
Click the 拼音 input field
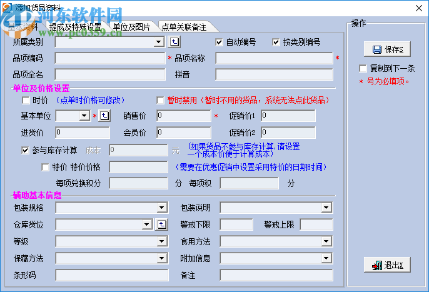(x=274, y=74)
